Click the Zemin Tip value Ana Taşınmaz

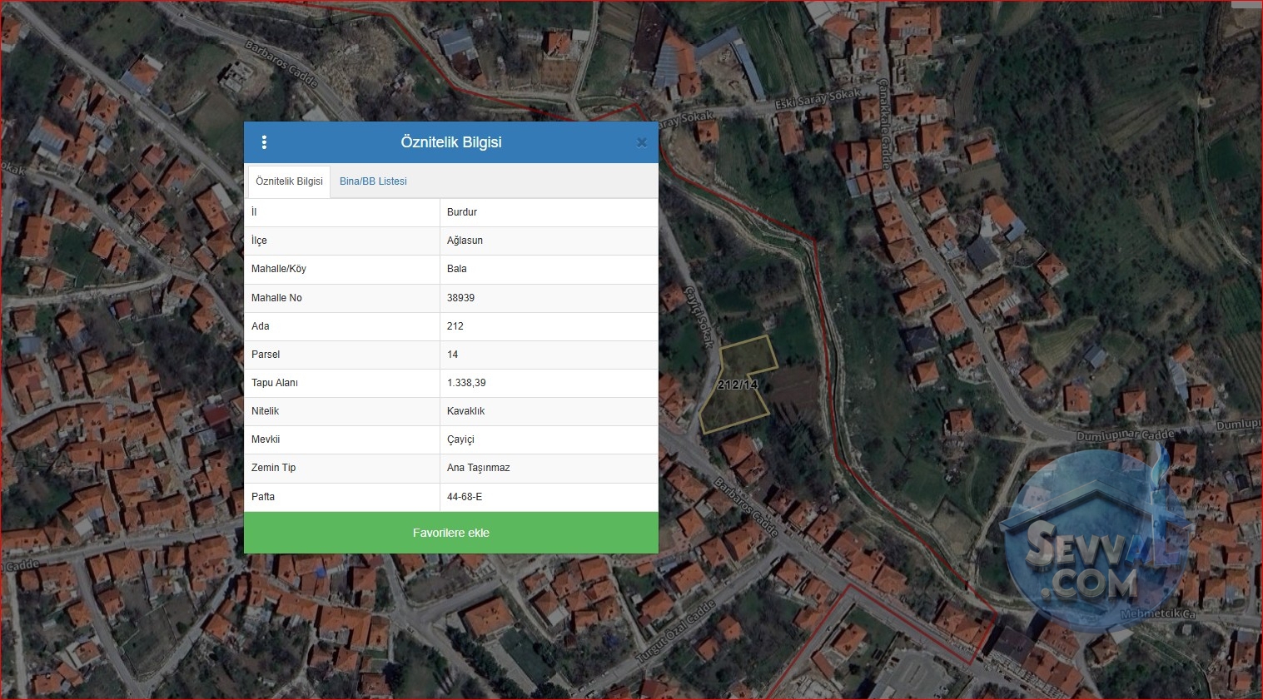[478, 468]
